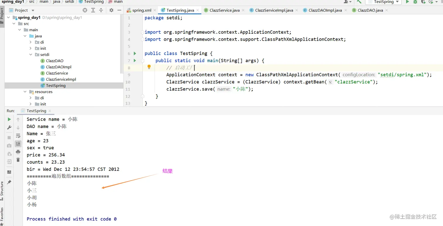
Task: Toggle scroll to end of console
Action: click(x=18, y=143)
